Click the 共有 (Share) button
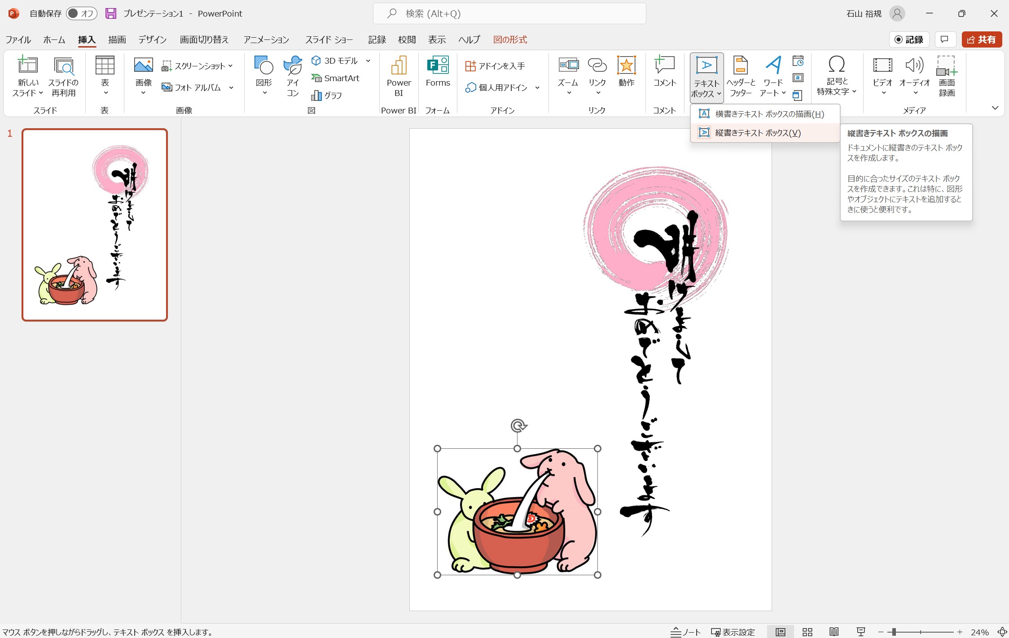Viewport: 1009px width, 638px height. point(982,39)
